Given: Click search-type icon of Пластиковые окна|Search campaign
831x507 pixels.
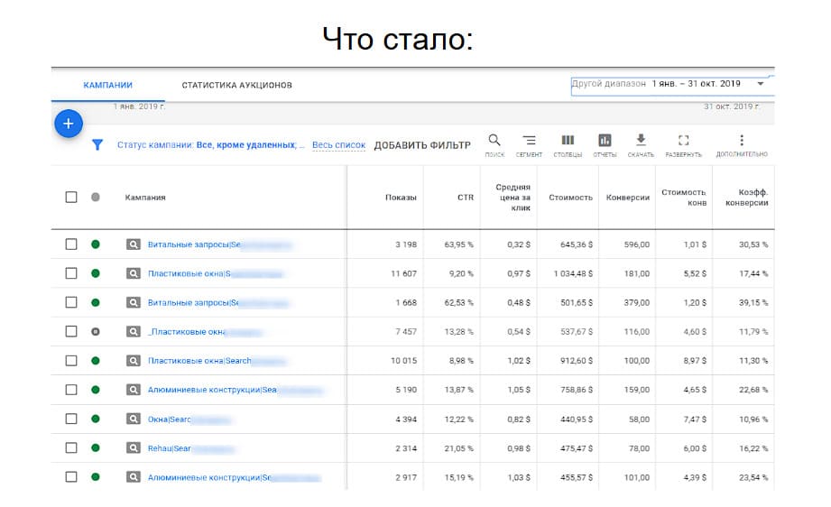Looking at the screenshot, I should pyautogui.click(x=133, y=361).
